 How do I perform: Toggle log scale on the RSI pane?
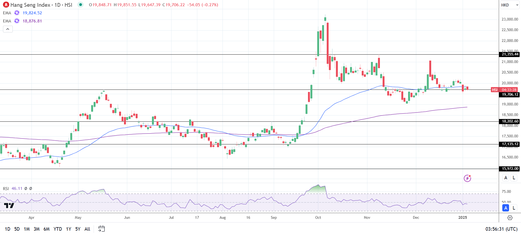click(x=514, y=208)
